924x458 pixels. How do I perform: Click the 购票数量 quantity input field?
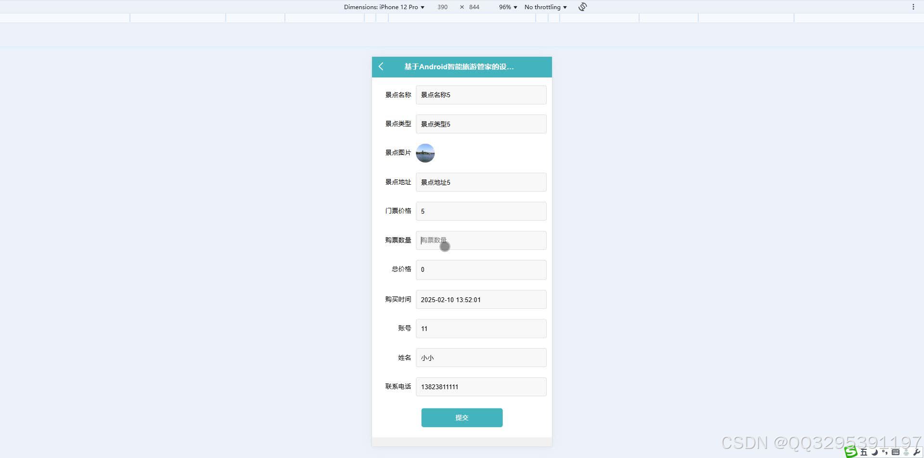pyautogui.click(x=481, y=240)
